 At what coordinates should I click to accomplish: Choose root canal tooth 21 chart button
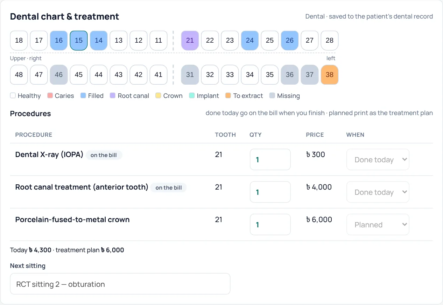pyautogui.click(x=190, y=41)
